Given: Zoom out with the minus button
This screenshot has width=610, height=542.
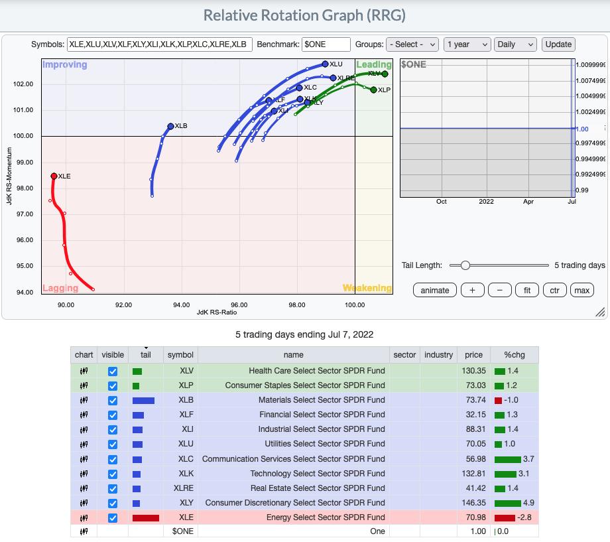Looking at the screenshot, I should tap(499, 290).
